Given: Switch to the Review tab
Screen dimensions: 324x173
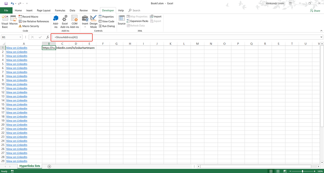Looking at the screenshot, I should pyautogui.click(x=84, y=11).
